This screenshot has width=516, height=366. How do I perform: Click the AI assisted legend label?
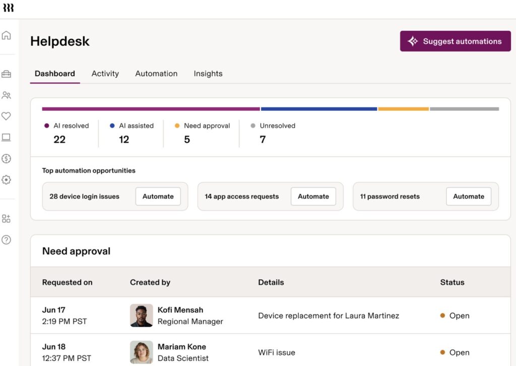[136, 126]
